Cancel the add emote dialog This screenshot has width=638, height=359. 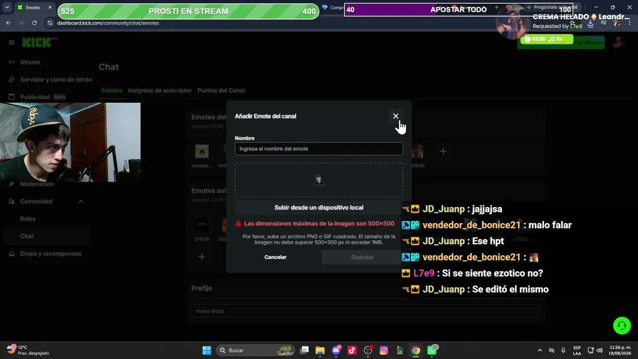click(x=276, y=257)
